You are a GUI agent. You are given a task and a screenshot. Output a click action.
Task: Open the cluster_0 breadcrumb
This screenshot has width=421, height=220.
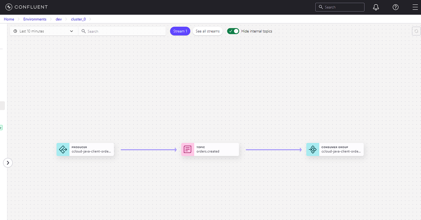pyautogui.click(x=78, y=19)
